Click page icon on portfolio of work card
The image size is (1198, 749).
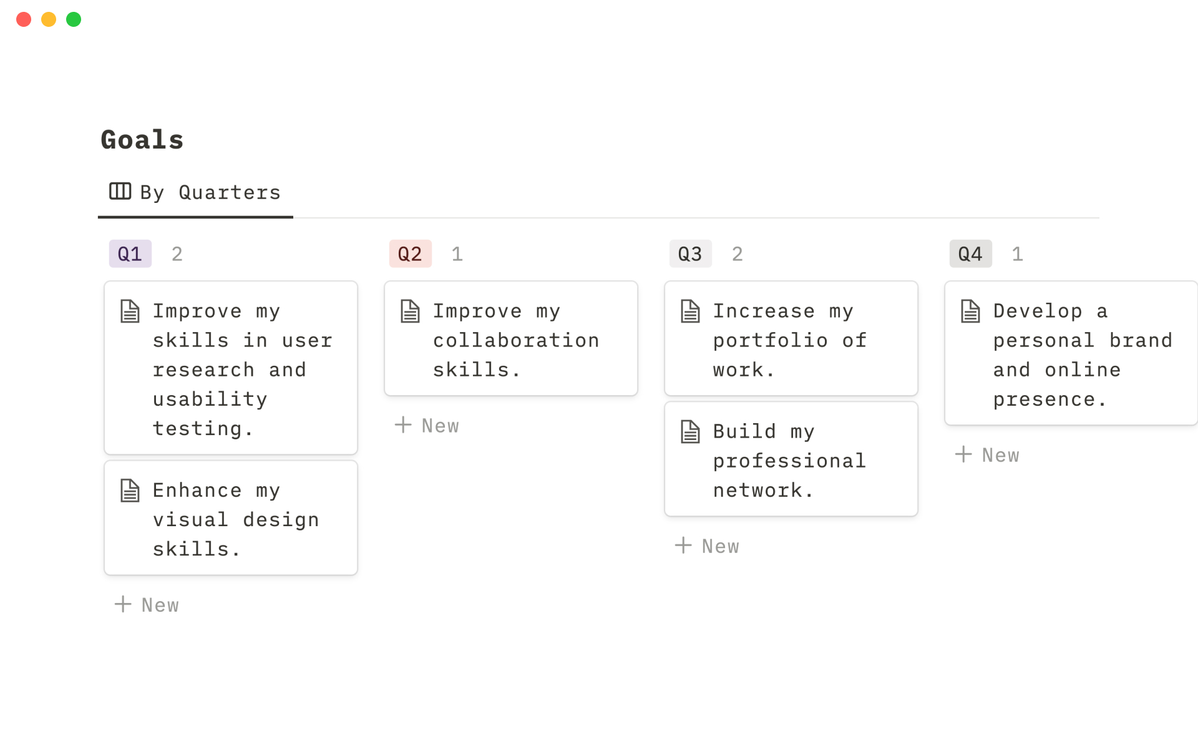click(x=690, y=311)
